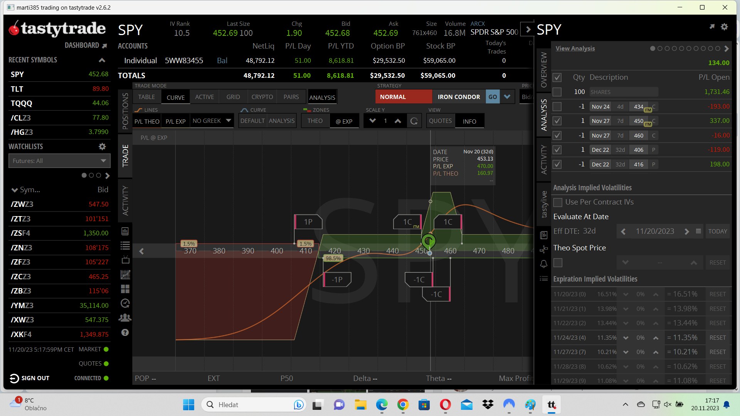Open the history clock icon in sidebar
Screen dimensions: 740x416
pyautogui.click(x=125, y=304)
